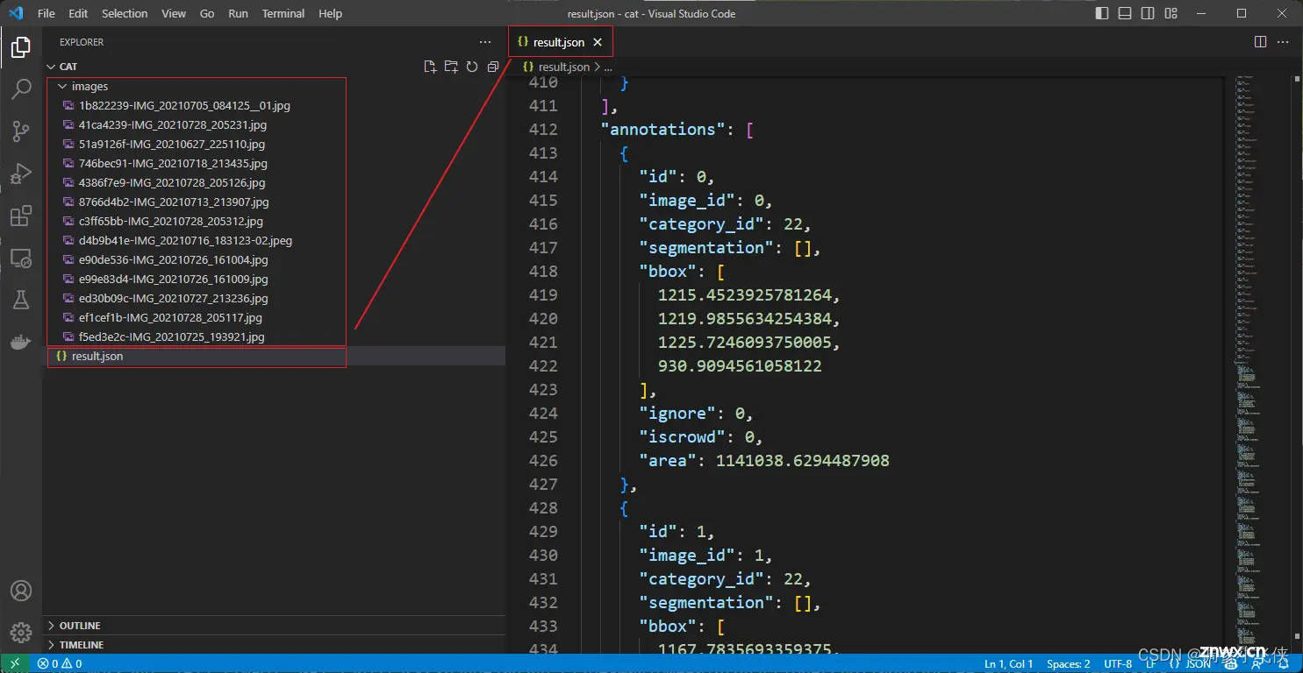The image size is (1303, 673).
Task: Open the Run menu
Action: pos(238,13)
